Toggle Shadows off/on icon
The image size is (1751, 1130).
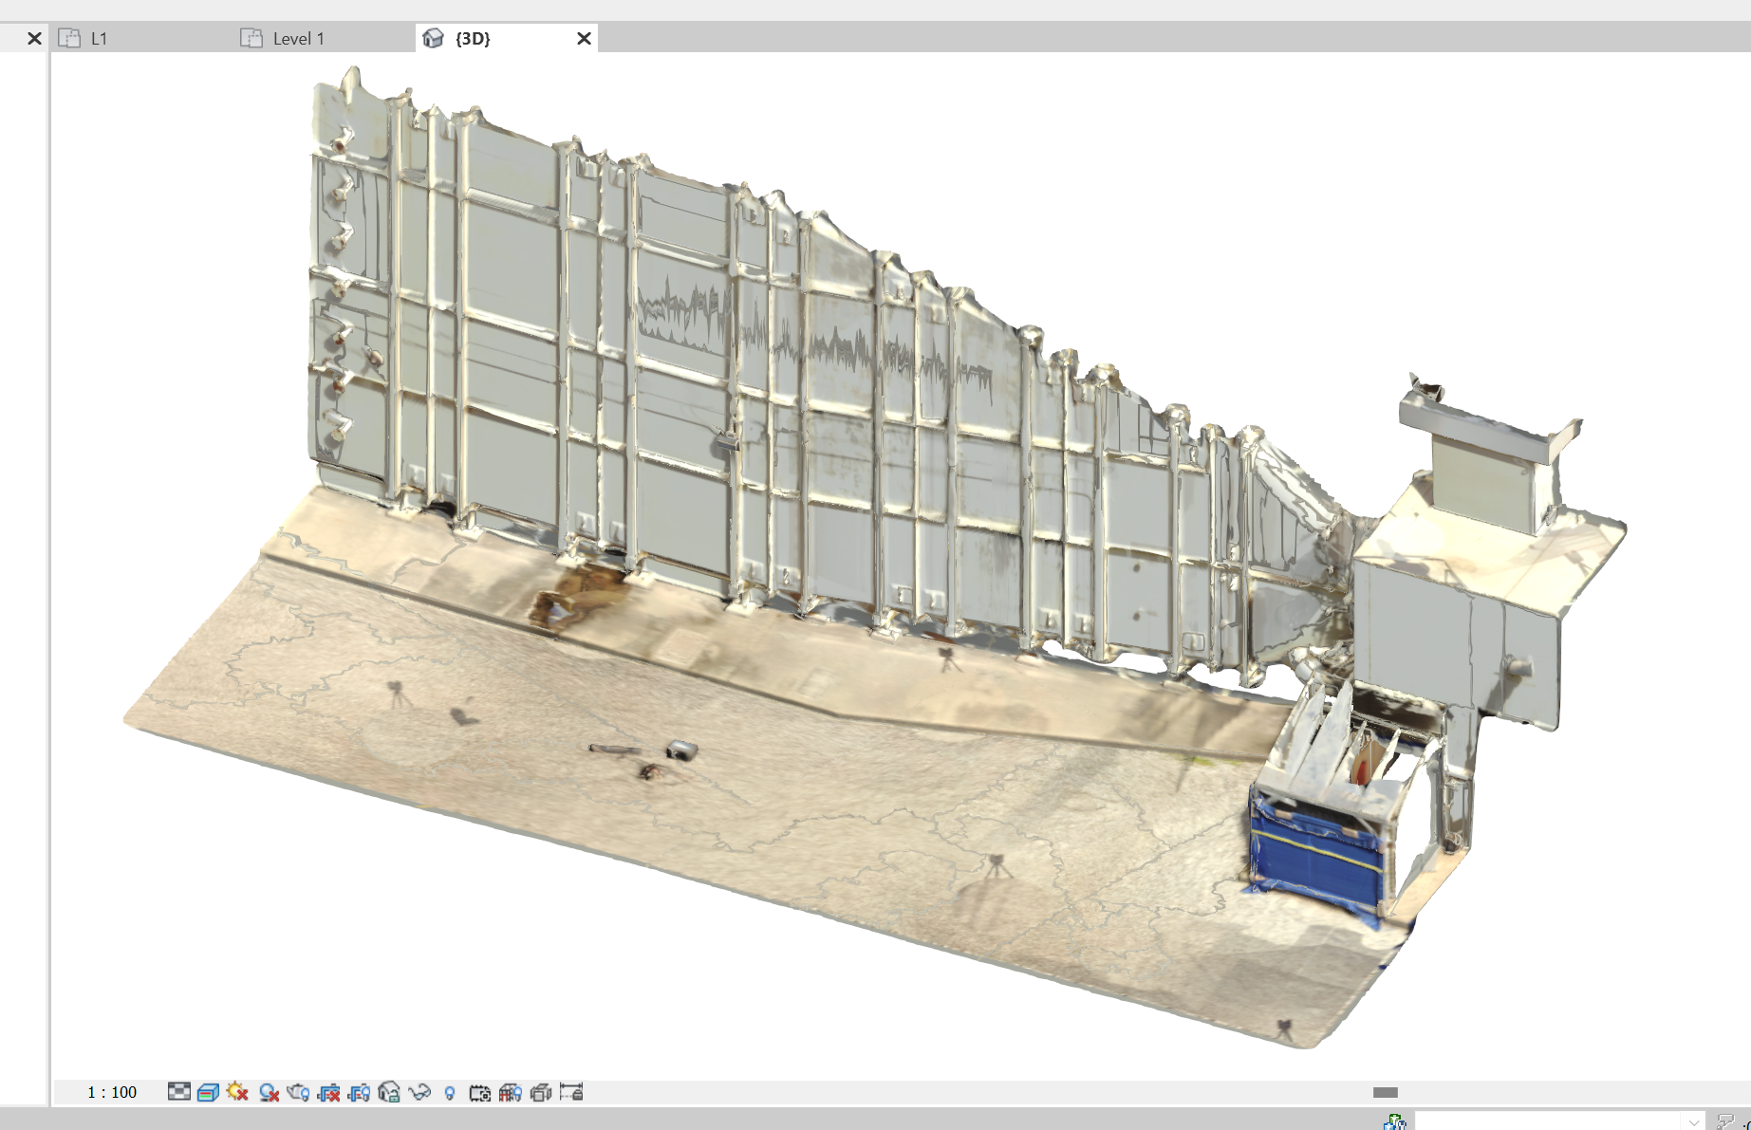tap(269, 1092)
